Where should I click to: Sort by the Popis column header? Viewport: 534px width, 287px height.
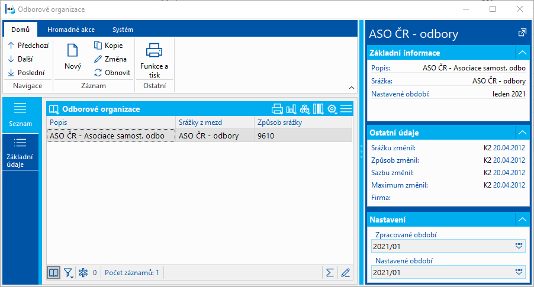point(111,122)
